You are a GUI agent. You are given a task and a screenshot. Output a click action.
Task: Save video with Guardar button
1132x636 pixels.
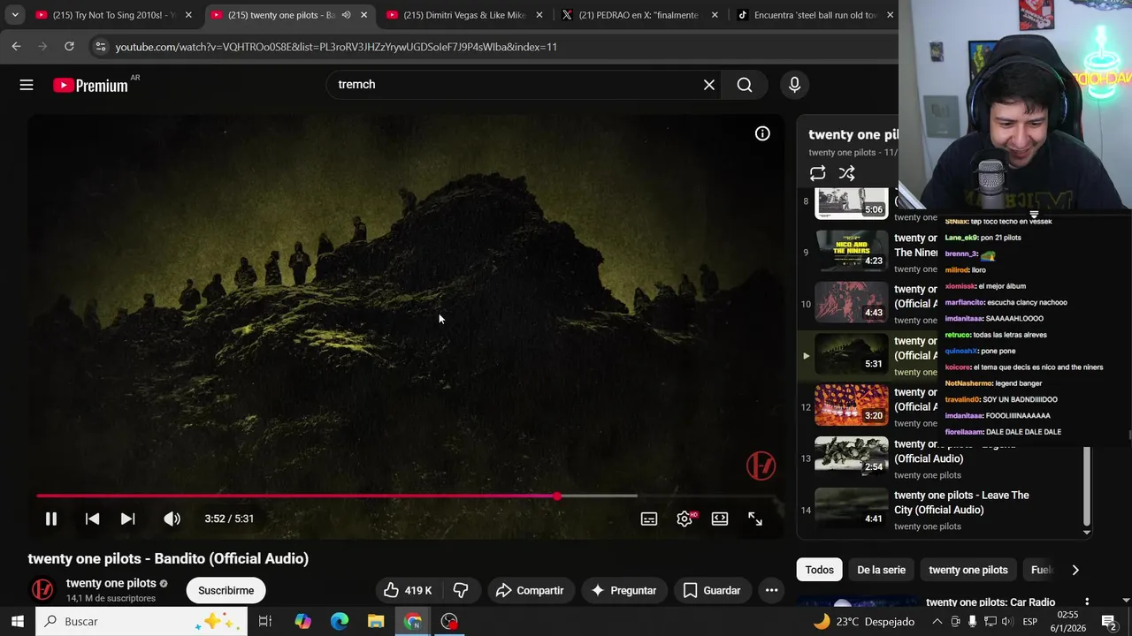tap(712, 590)
